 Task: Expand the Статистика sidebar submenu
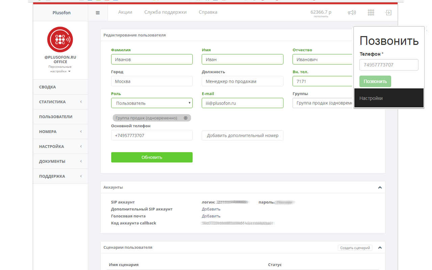pyautogui.click(x=81, y=102)
